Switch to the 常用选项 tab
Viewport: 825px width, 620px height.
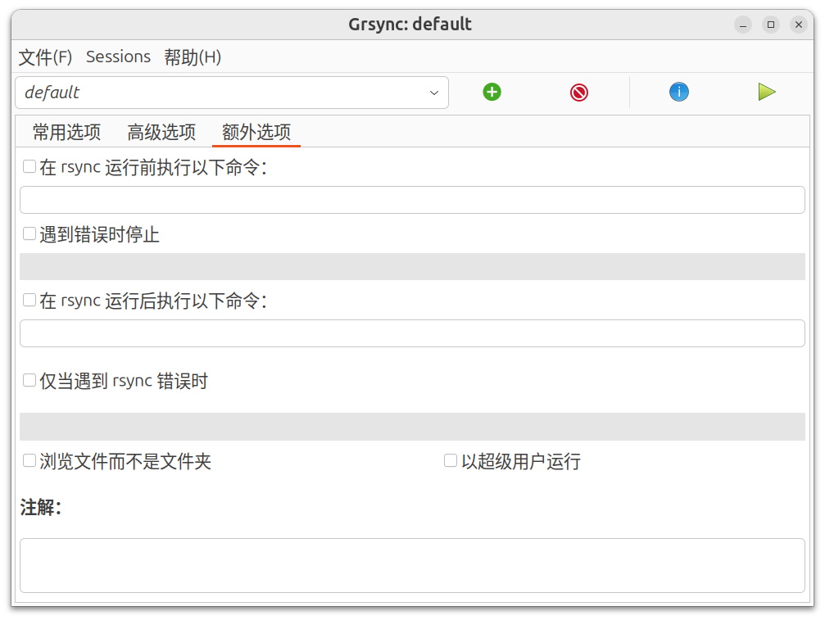pyautogui.click(x=66, y=132)
